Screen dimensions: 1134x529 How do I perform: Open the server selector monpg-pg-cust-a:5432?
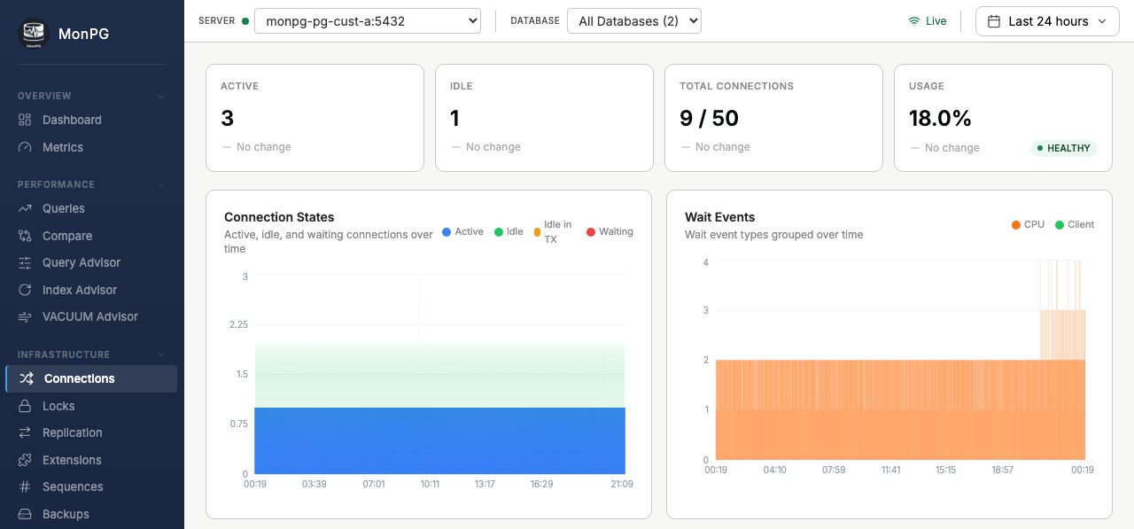368,21
